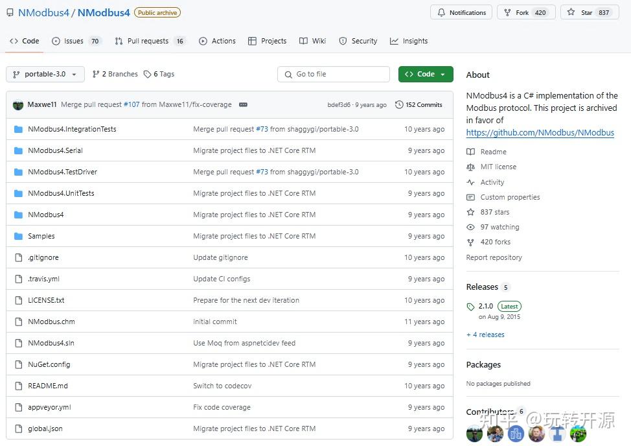This screenshot has height=446, width=631.
Task: Click the Fork repository icon
Action: (507, 12)
